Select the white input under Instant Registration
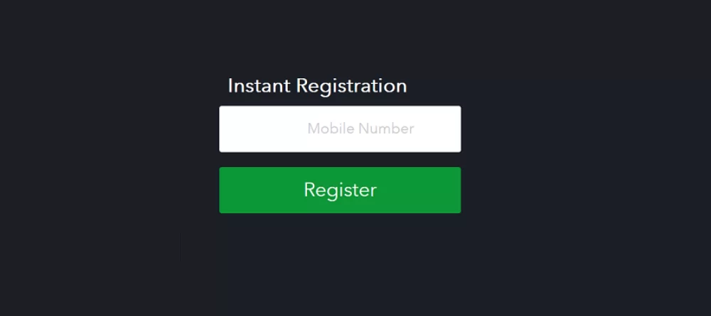The width and height of the screenshot is (711, 316). pyautogui.click(x=340, y=129)
